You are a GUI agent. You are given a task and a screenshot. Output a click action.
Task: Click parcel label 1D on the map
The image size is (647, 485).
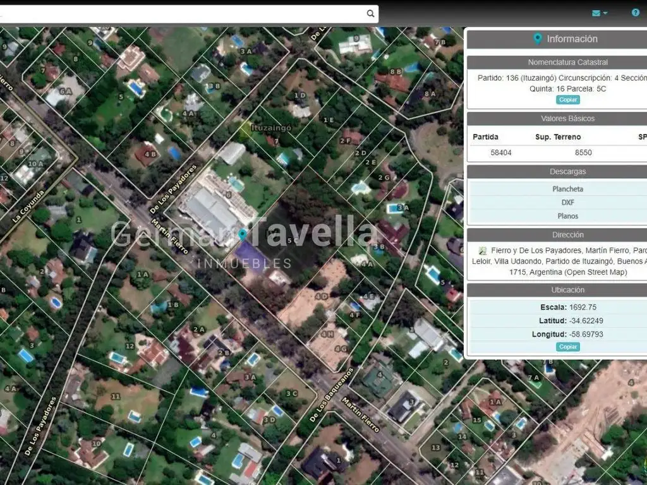click(x=300, y=95)
